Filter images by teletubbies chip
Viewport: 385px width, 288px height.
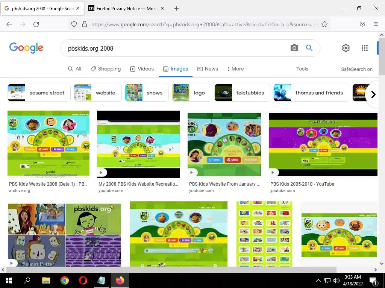(243, 93)
